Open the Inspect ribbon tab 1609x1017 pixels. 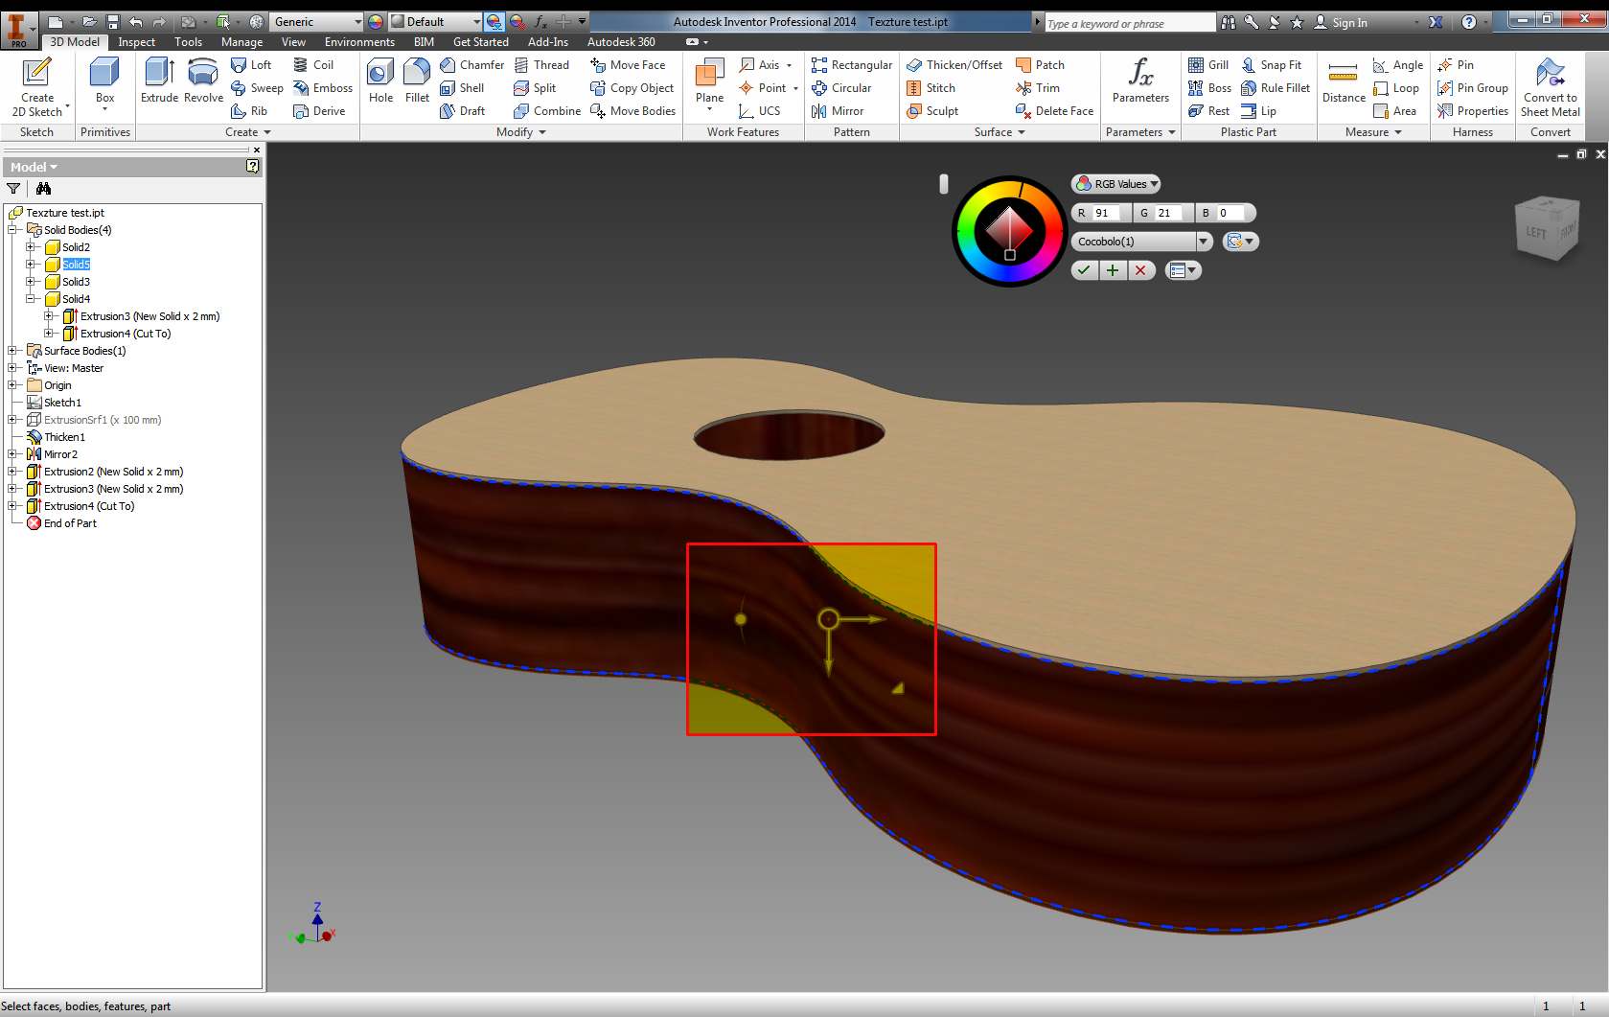coord(136,42)
